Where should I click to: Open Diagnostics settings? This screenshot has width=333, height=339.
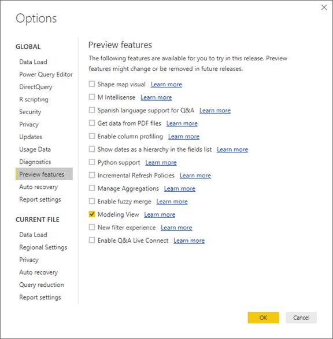pyautogui.click(x=35, y=162)
